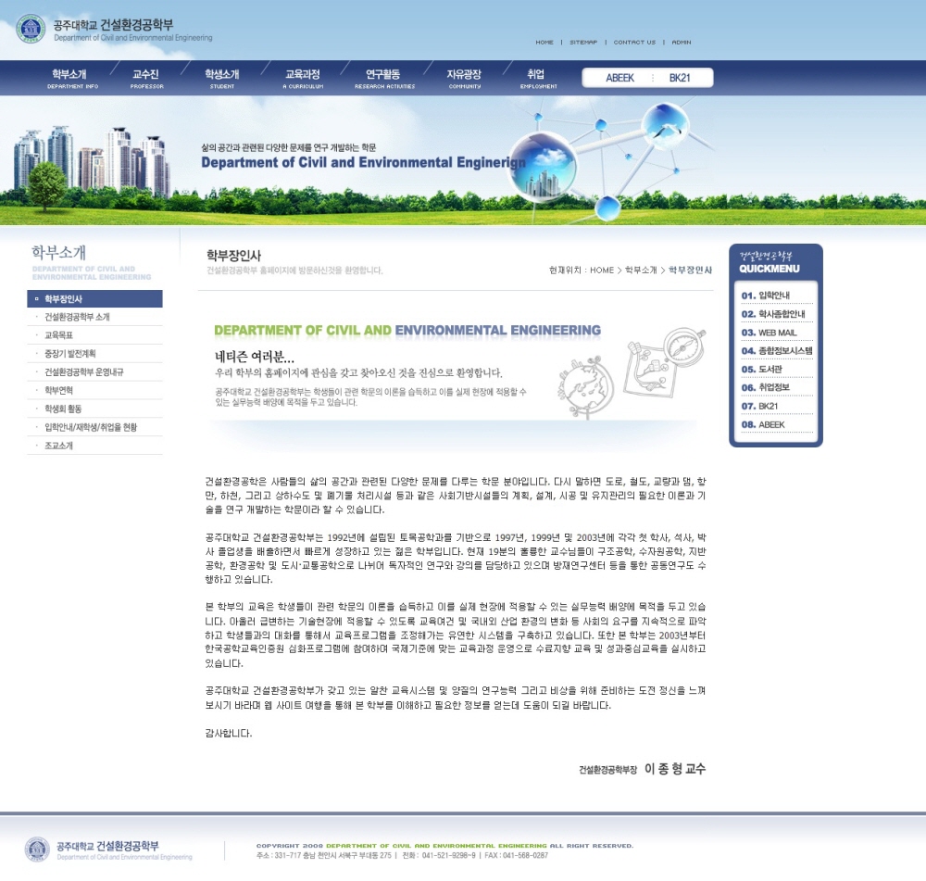Click the ABEEK button in navigation bar
Viewport: 926px width, 881px height.
click(619, 78)
